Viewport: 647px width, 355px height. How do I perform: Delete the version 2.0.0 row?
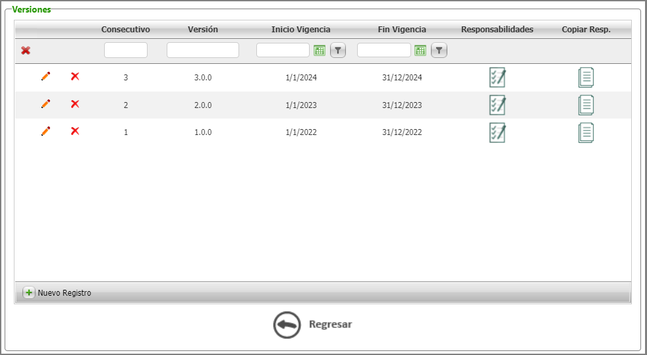point(75,104)
